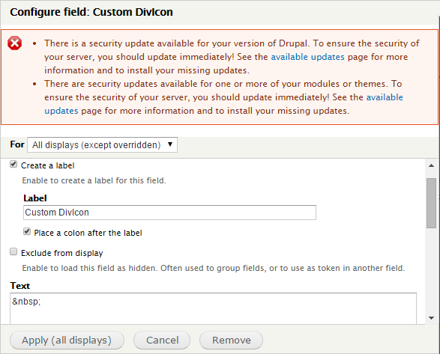
Task: Click the Label text field
Action: point(169,213)
